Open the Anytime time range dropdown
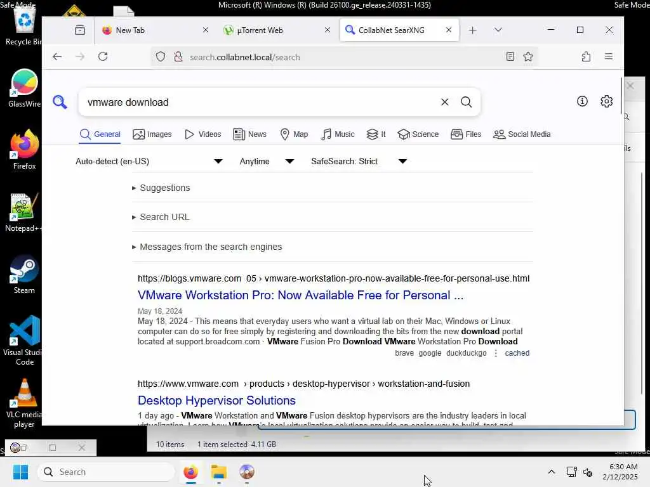 267,161
